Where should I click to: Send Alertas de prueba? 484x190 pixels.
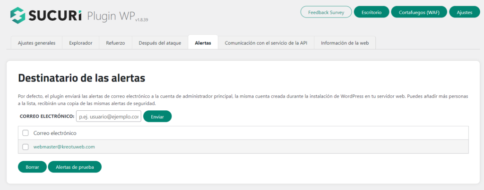point(75,167)
